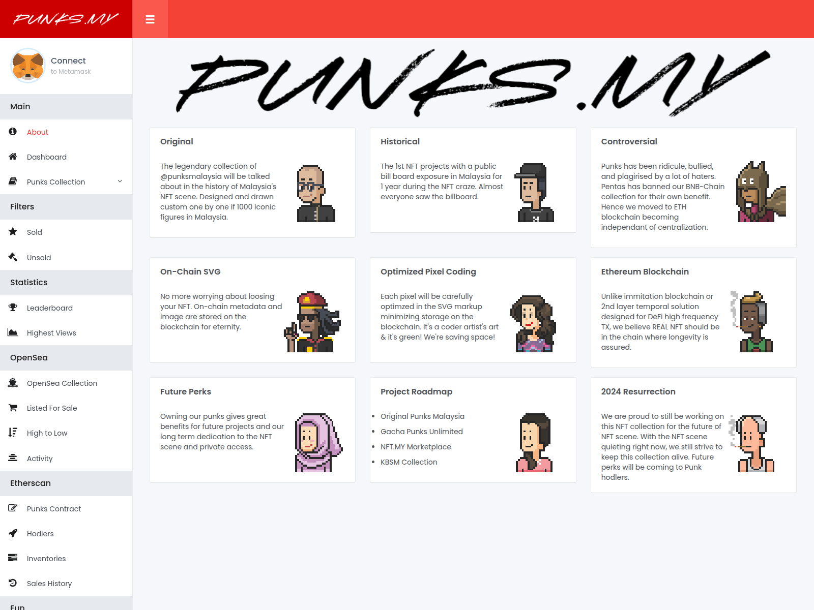View the Hodlers list link

(66, 534)
